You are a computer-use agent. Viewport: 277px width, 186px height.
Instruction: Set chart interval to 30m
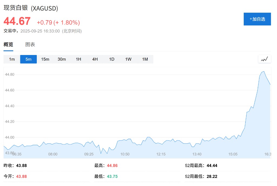62,59
